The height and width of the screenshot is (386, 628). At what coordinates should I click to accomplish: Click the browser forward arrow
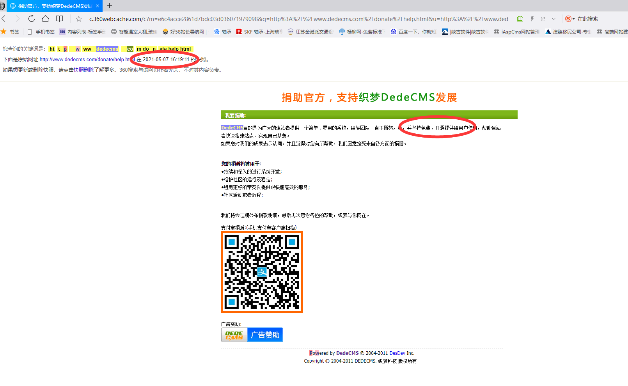click(17, 19)
